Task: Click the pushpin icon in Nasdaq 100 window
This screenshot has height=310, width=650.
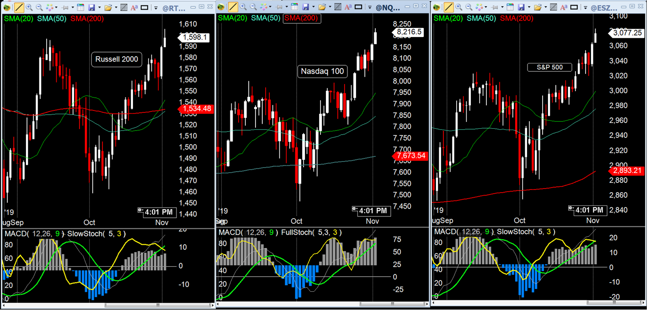Action: pyautogui.click(x=279, y=7)
